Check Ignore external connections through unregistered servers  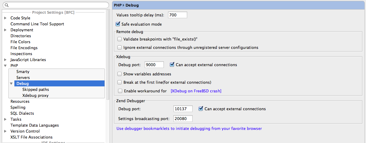[x=120, y=47]
